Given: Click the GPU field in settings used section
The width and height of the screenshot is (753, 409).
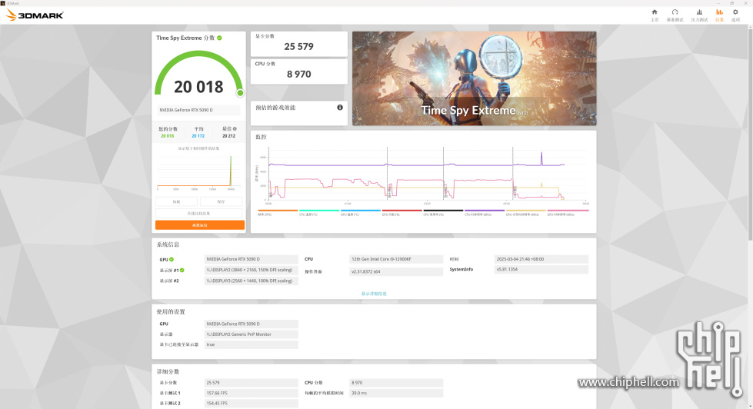Looking at the screenshot, I should [x=252, y=324].
